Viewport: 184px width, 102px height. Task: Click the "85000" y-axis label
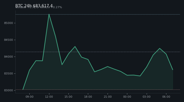pyautogui.click(x=8, y=23)
